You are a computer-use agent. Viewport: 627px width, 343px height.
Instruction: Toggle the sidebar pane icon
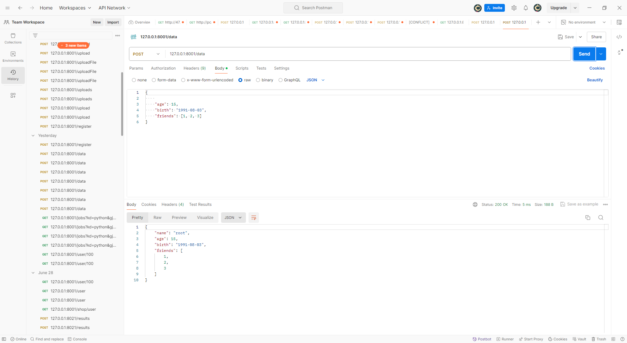coord(4,339)
